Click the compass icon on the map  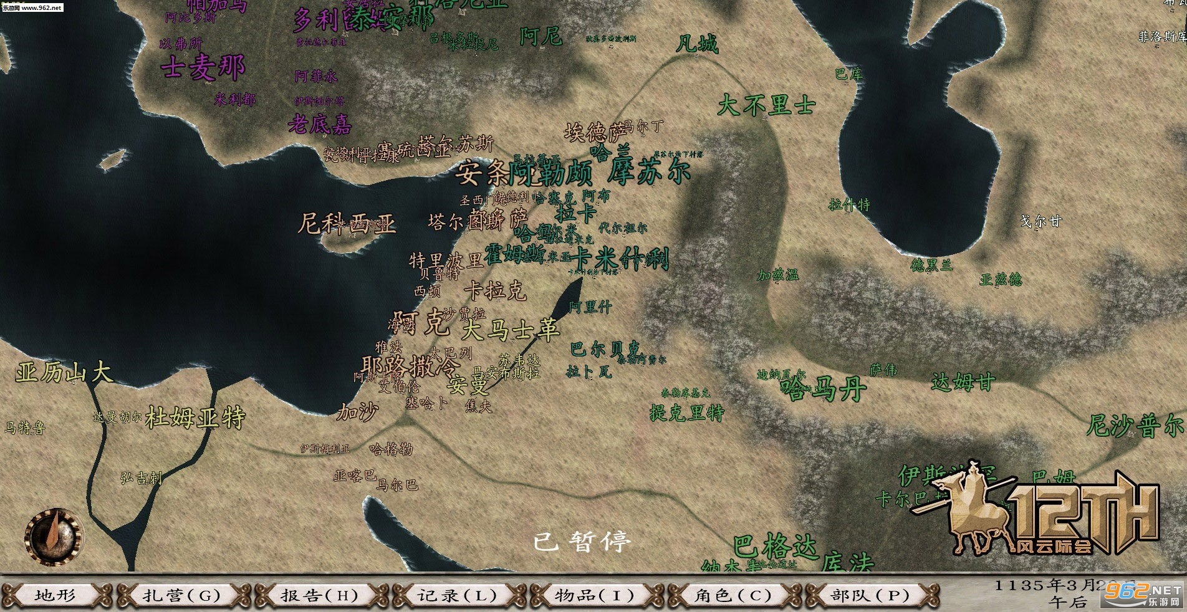pyautogui.click(x=54, y=537)
